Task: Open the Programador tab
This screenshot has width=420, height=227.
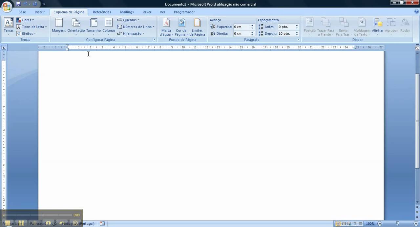Action: 184,12
